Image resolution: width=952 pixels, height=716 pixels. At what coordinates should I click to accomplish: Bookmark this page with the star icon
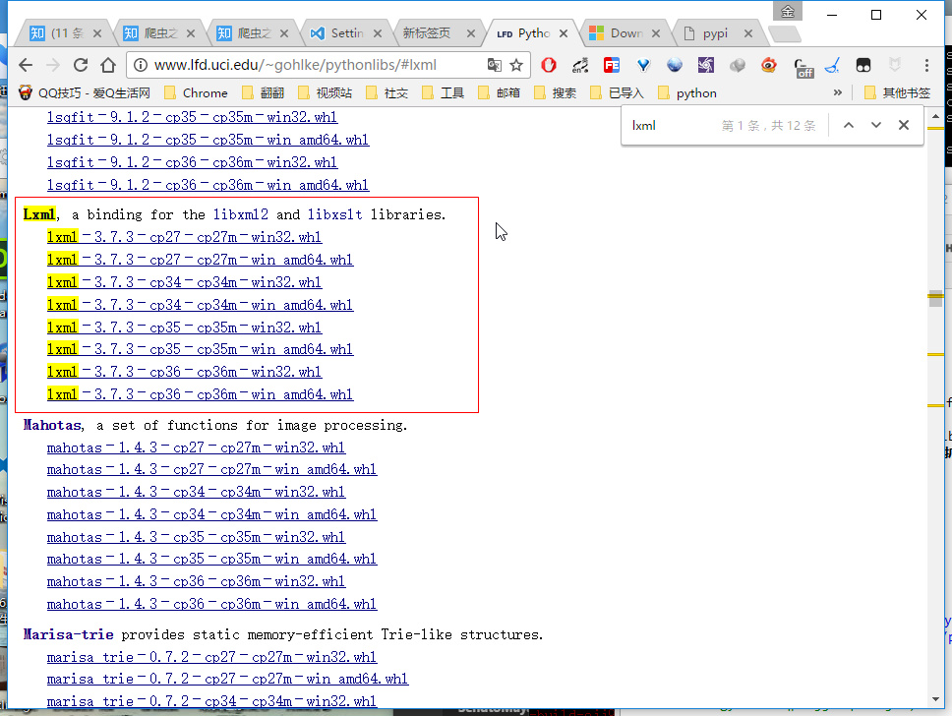pos(516,65)
